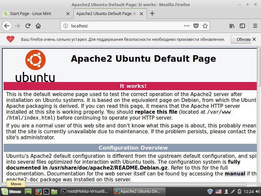
Task: Go back to the previous page
Action: [7, 26]
